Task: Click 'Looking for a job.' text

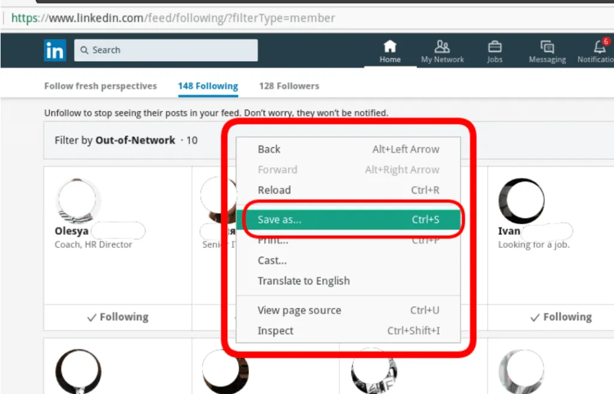Action: click(534, 245)
